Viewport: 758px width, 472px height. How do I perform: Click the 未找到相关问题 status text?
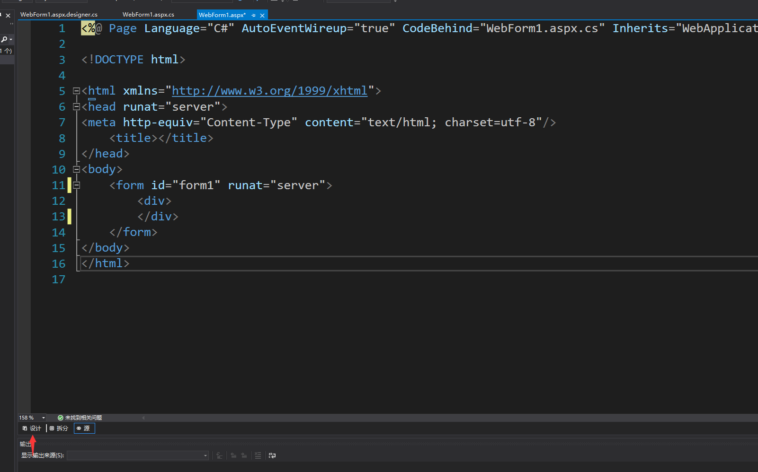(x=82, y=418)
